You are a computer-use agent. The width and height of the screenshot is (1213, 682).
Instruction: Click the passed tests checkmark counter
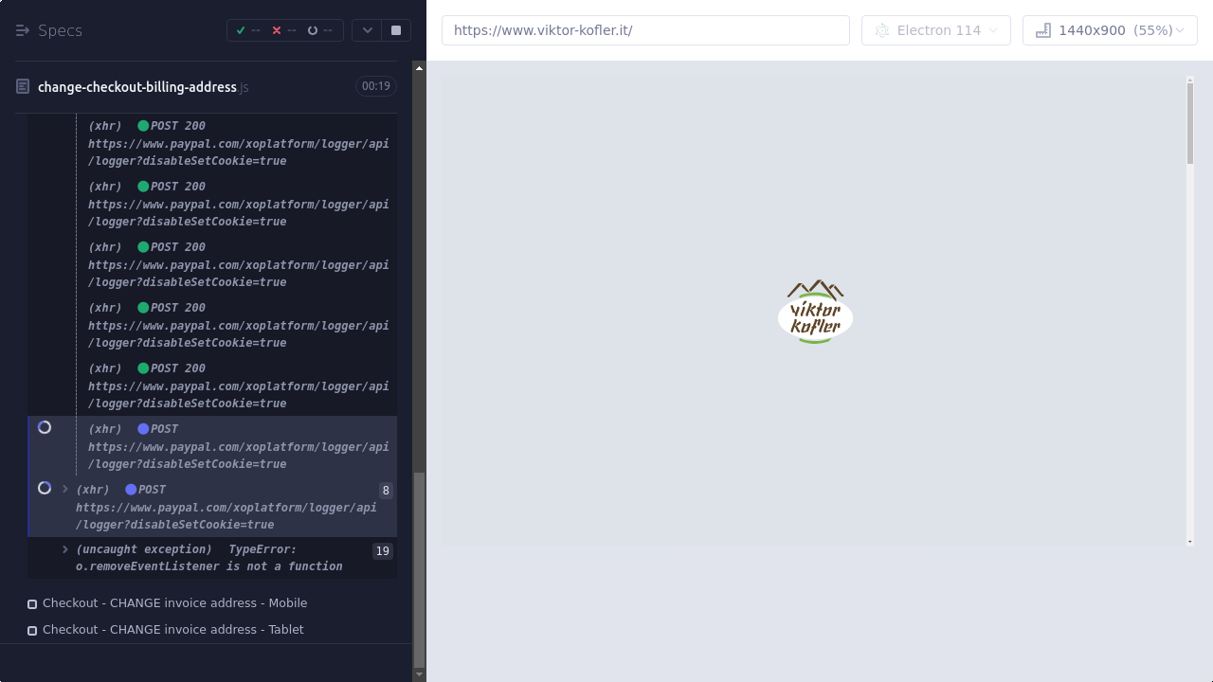pos(247,30)
